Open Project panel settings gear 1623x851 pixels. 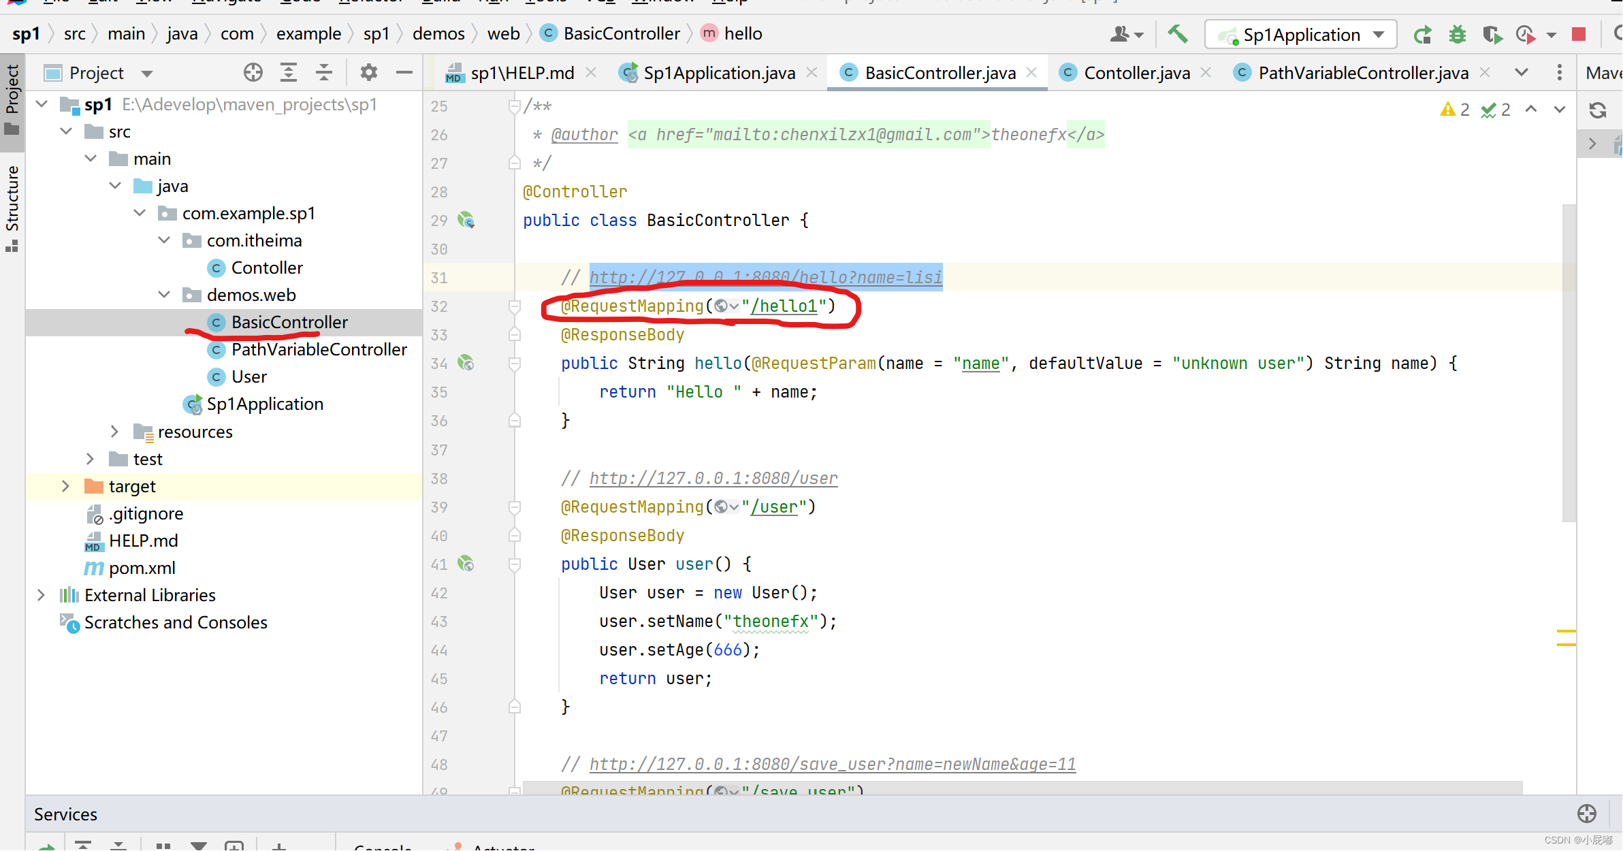[368, 72]
